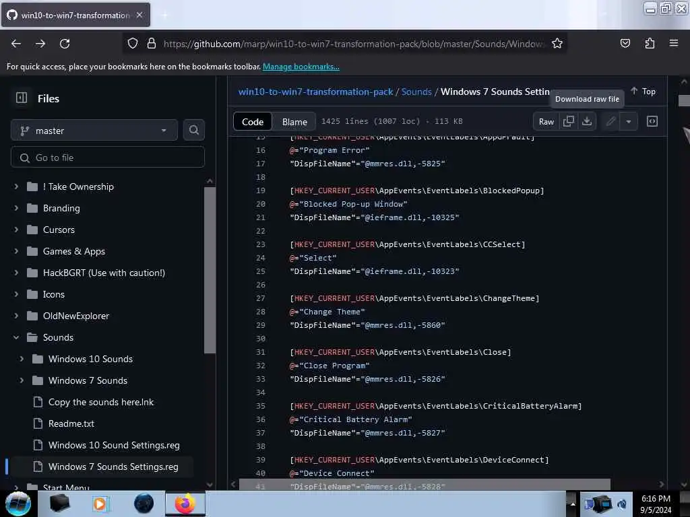Open the media player taskbar icon
690x517 pixels.
tap(100, 504)
